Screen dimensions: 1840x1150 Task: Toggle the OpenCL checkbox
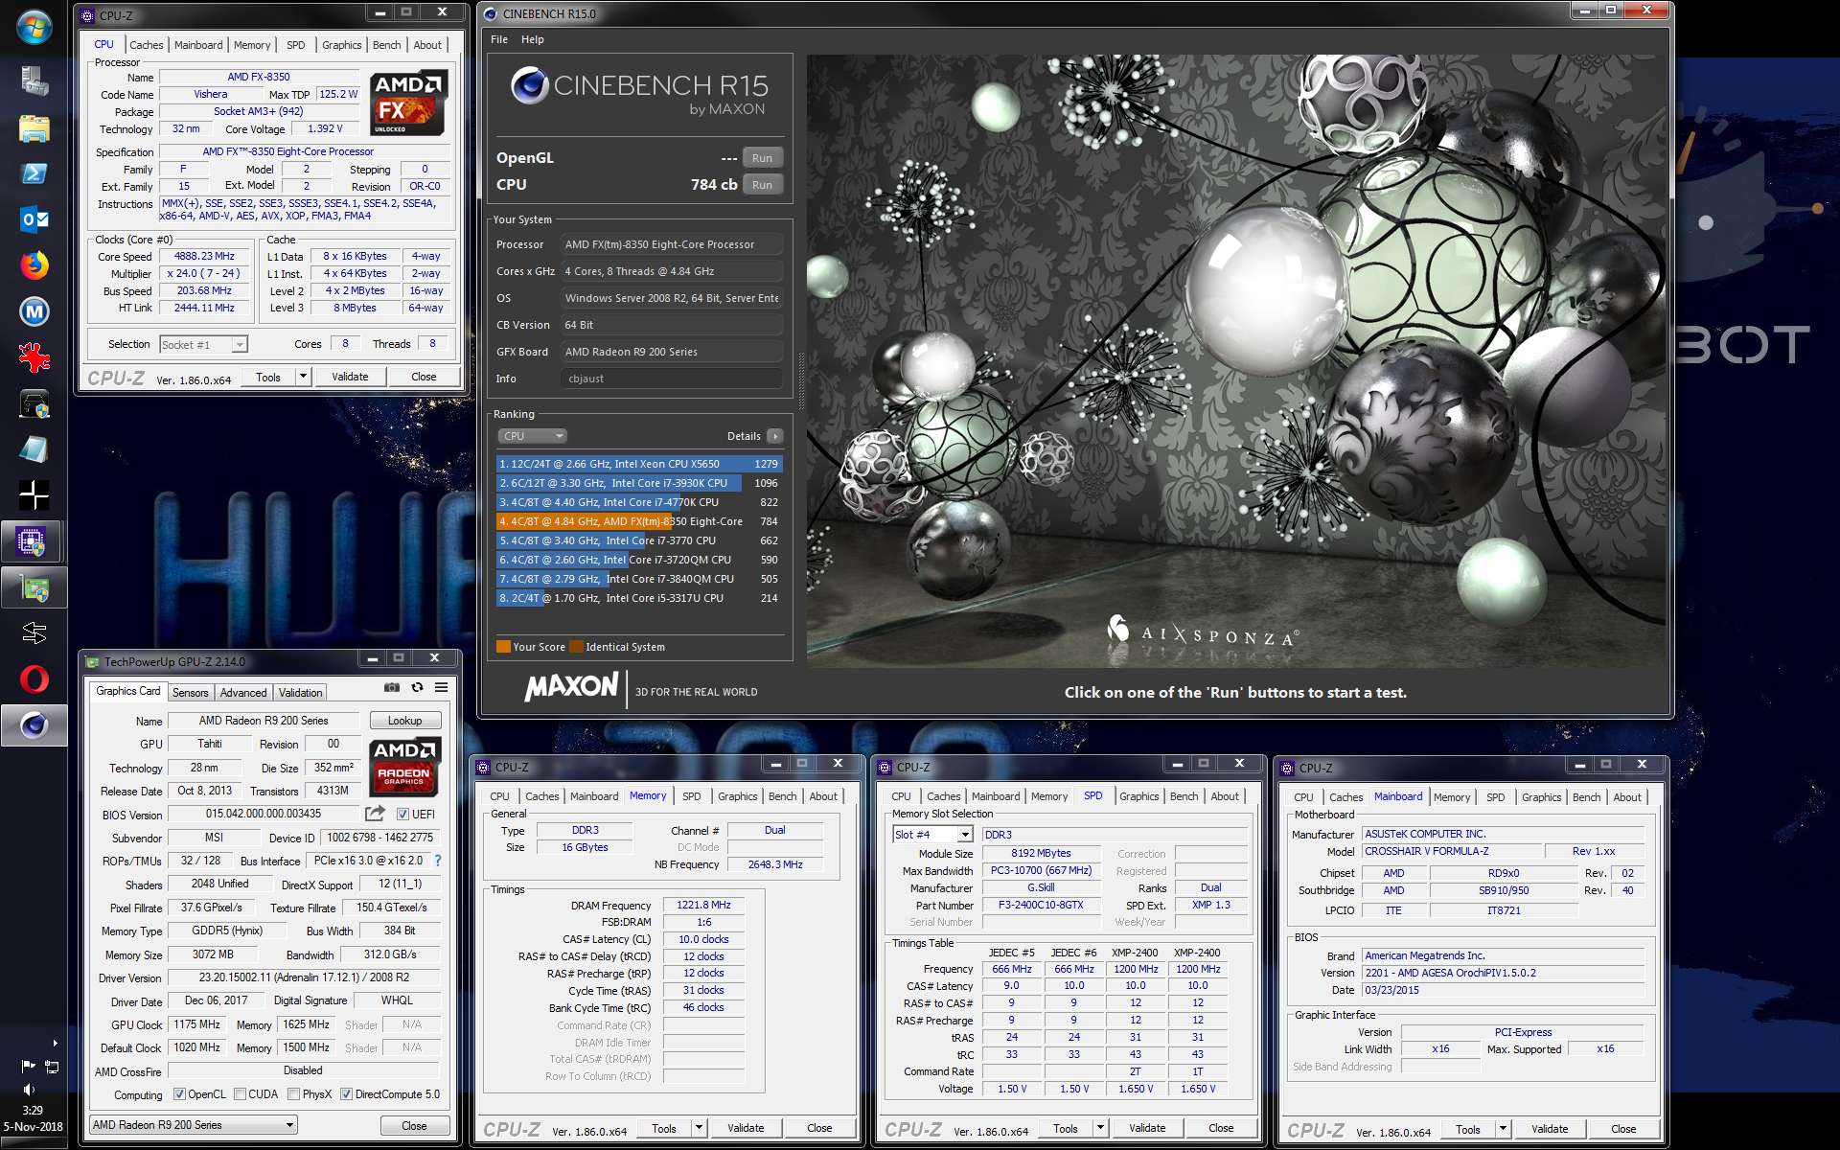click(x=179, y=1094)
